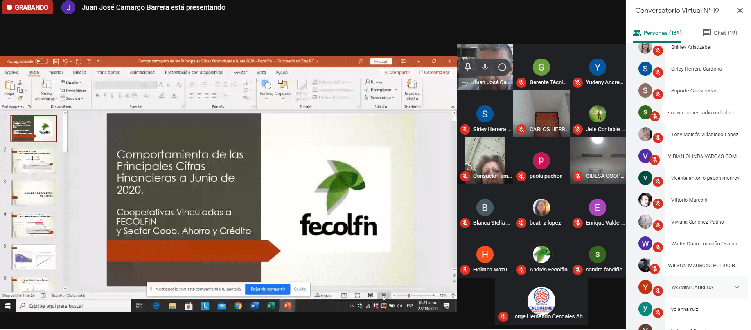This screenshot has height=330, width=751.
Task: Click the Comentarios button
Action: pyautogui.click(x=434, y=72)
